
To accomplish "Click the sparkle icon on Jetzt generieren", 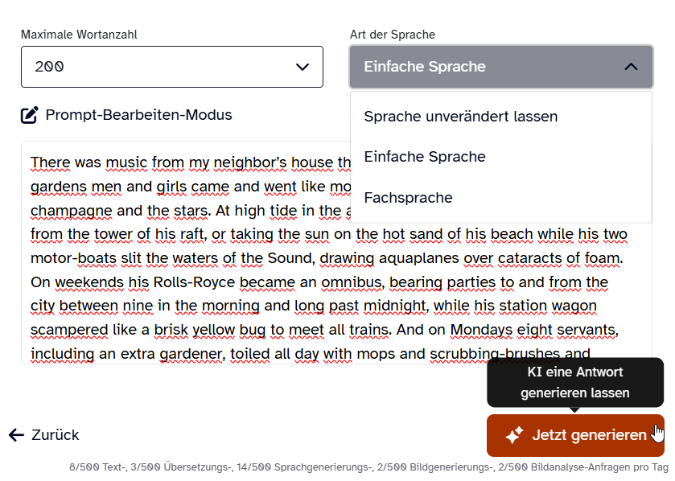I will (514, 435).
